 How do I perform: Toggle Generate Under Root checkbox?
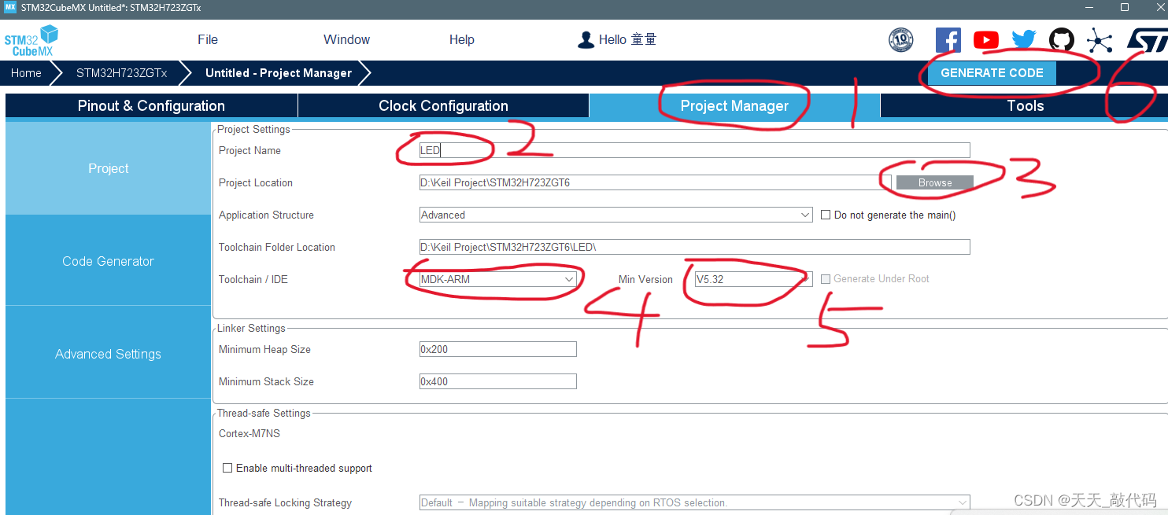[x=826, y=279]
